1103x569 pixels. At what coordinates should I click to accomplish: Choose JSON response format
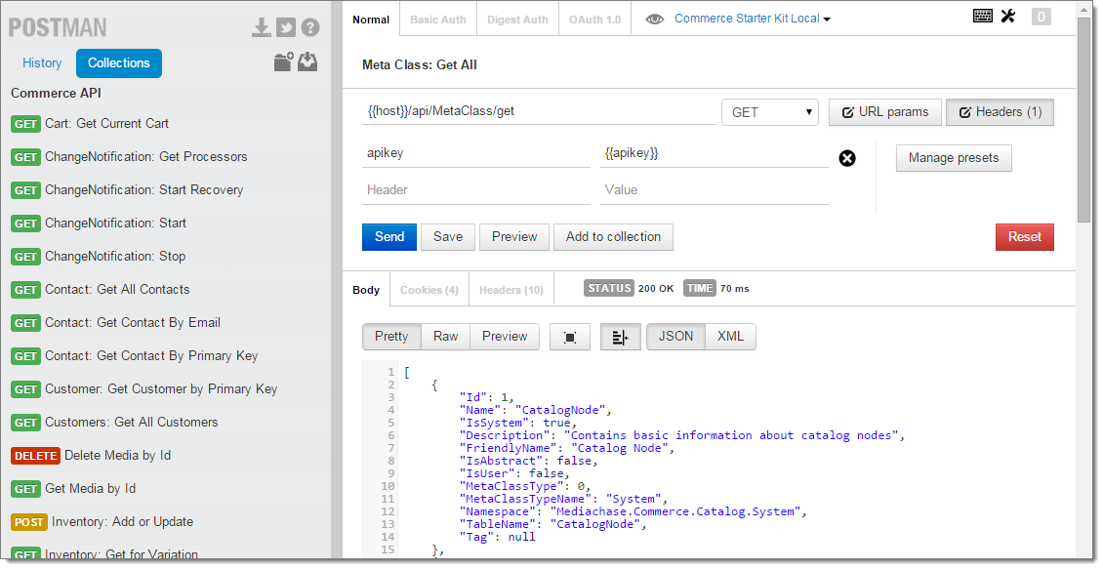[675, 337]
